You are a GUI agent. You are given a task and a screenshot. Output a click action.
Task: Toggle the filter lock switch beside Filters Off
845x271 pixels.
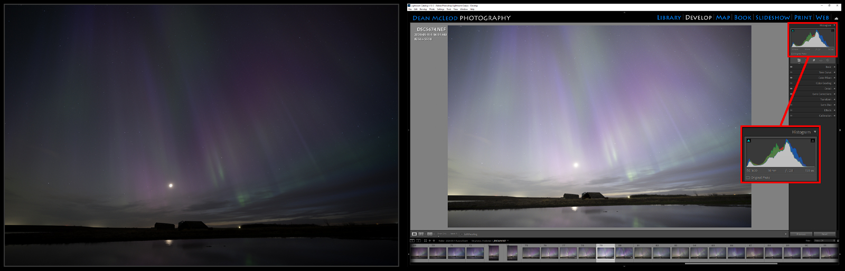pyautogui.click(x=838, y=240)
